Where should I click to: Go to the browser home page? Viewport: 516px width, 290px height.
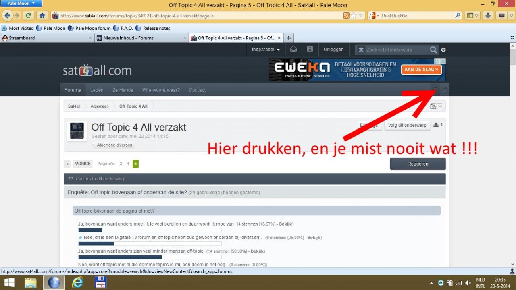tap(42, 16)
